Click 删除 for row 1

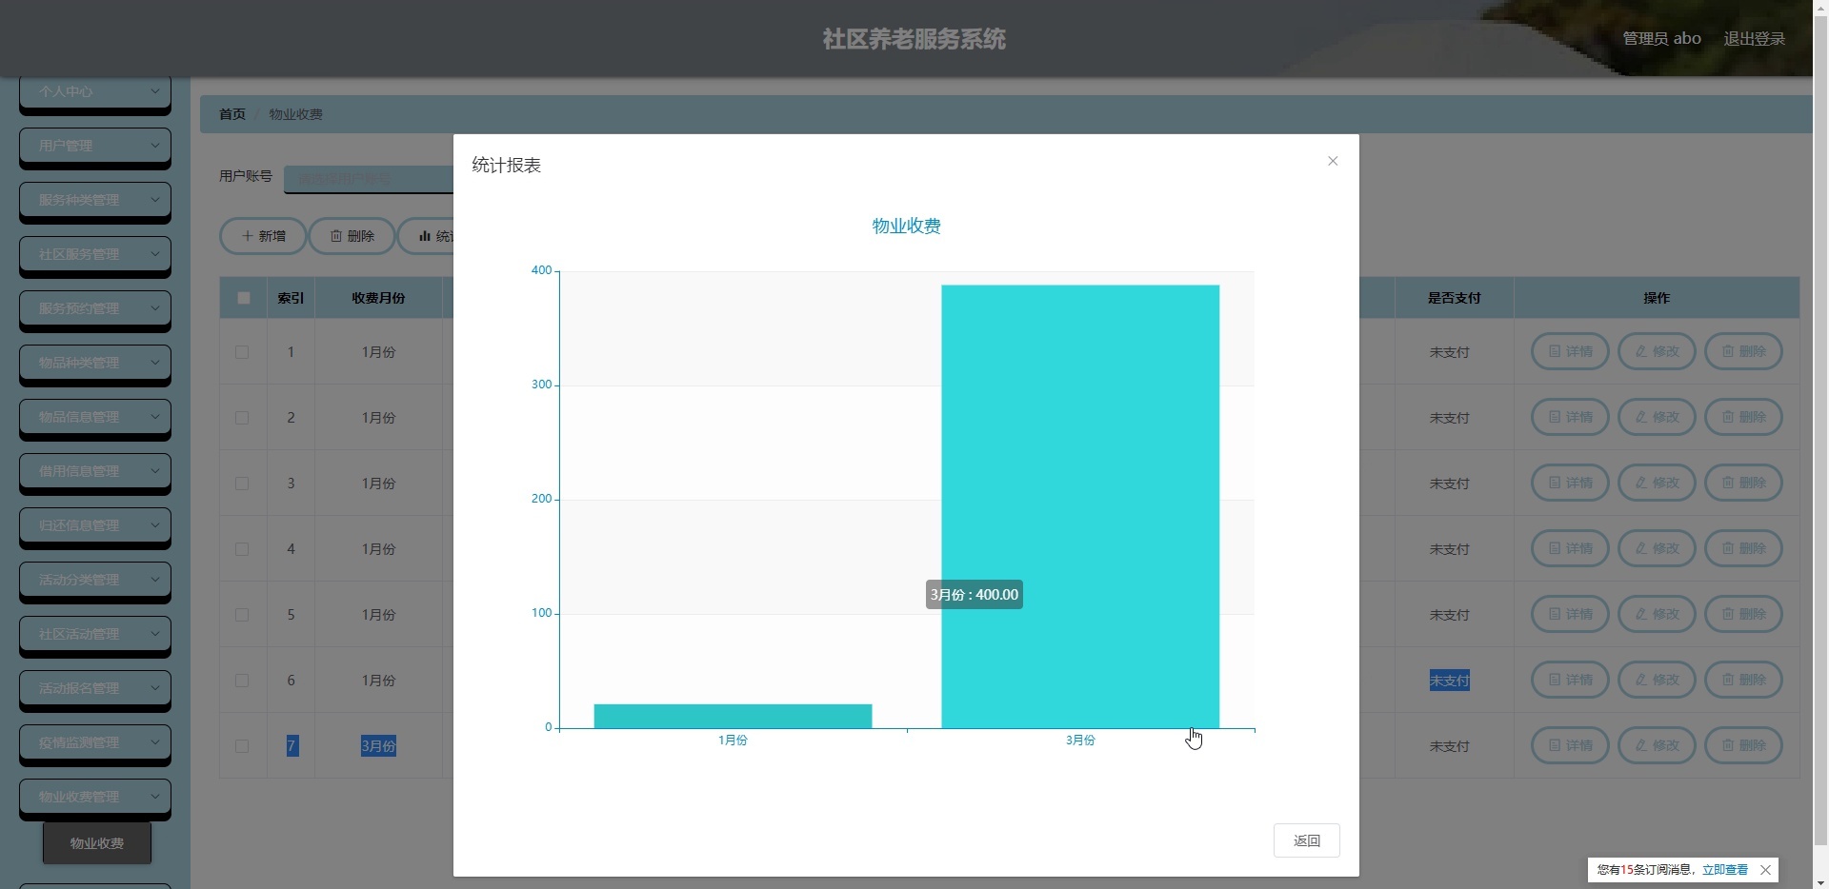pyautogui.click(x=1743, y=351)
